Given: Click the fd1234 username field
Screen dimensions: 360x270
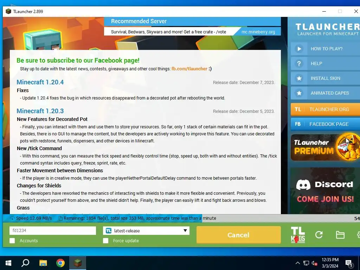Looking at the screenshot, I should point(53,231).
